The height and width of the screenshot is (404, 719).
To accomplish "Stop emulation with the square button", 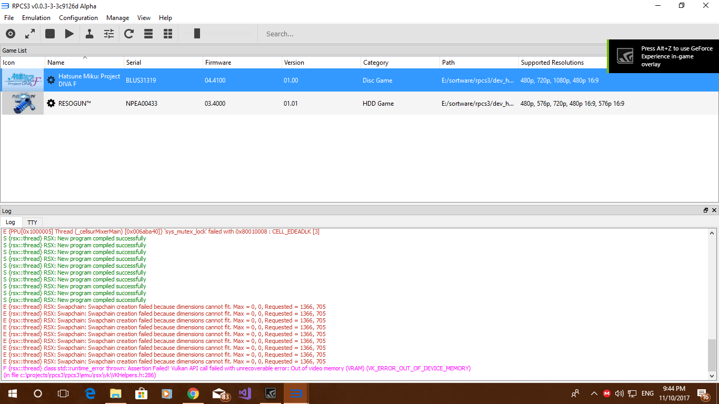I will (50, 34).
